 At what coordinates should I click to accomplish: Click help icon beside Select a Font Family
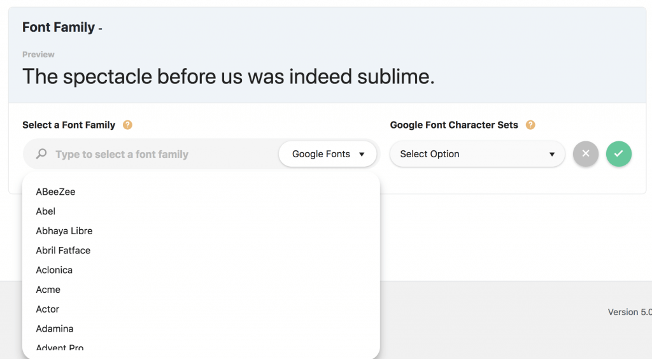pyautogui.click(x=127, y=125)
